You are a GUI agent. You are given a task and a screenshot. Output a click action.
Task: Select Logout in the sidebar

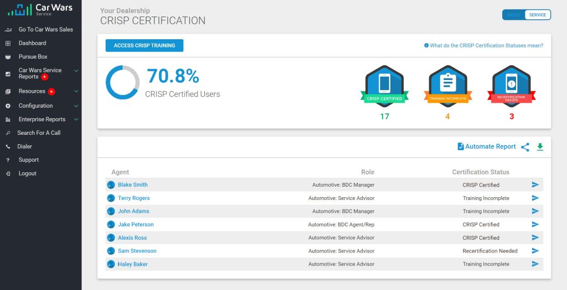tap(28, 173)
